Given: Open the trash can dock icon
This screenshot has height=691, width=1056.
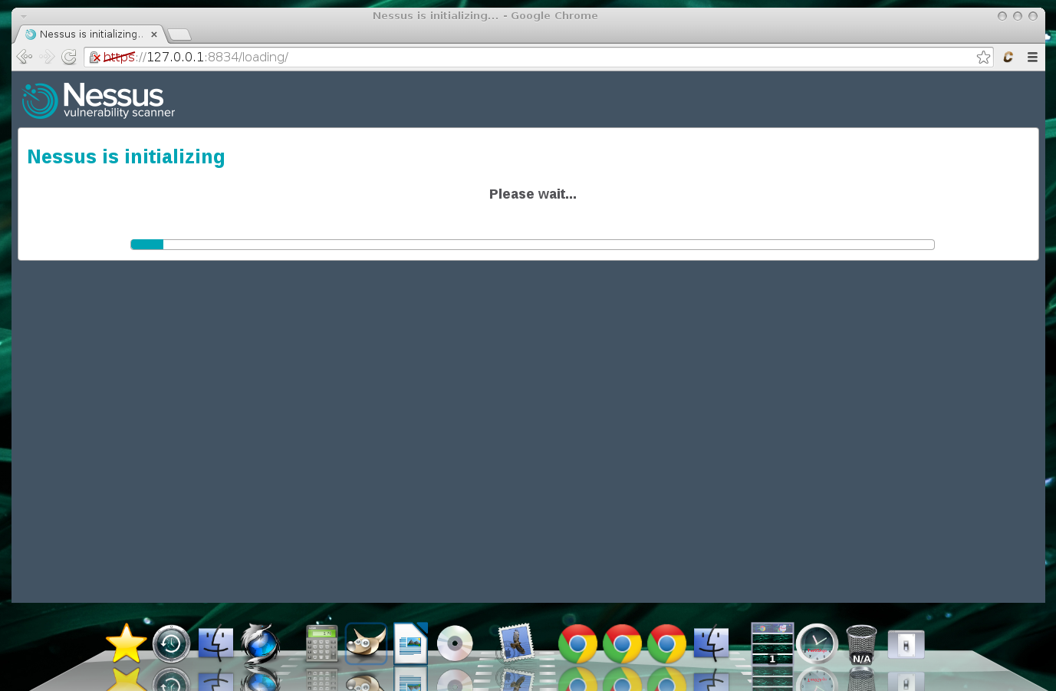Looking at the screenshot, I should pos(861,644).
